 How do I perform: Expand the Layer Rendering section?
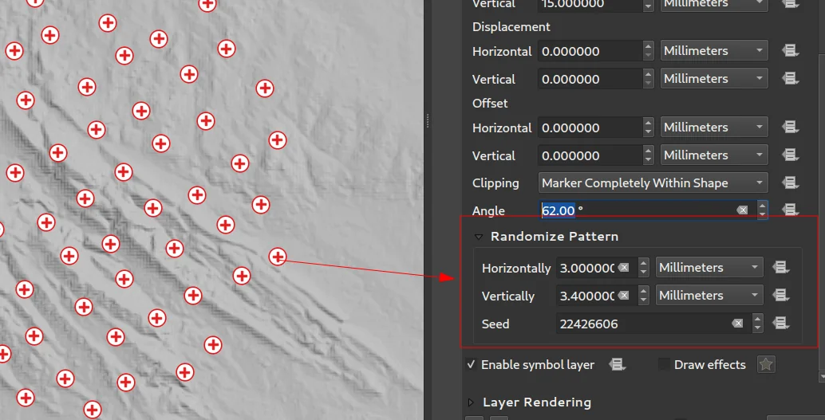(471, 402)
